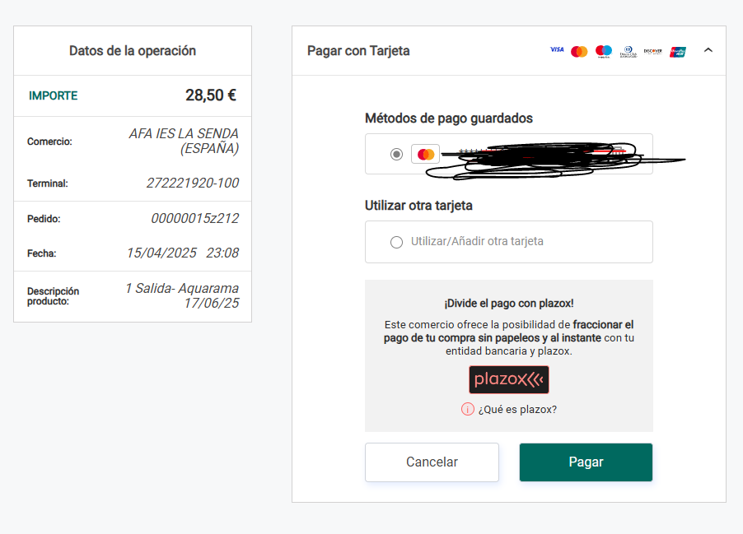The image size is (743, 534).
Task: Click the Diners Club logo
Action: point(629,51)
